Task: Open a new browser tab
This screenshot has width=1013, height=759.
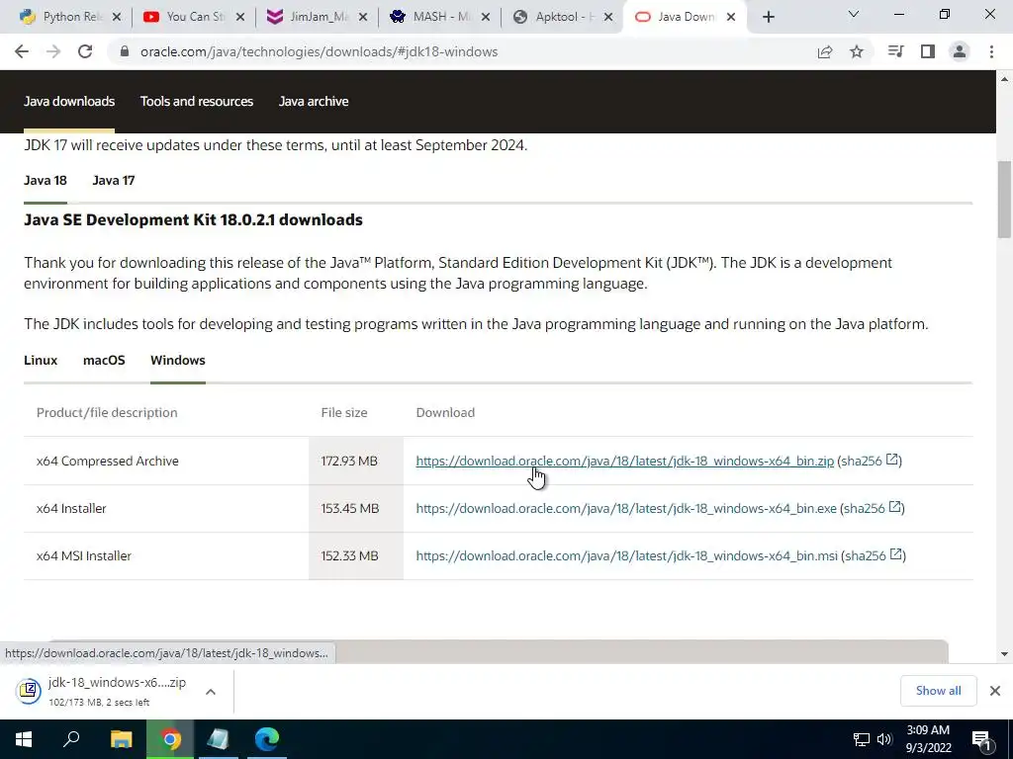Action: pyautogui.click(x=768, y=17)
